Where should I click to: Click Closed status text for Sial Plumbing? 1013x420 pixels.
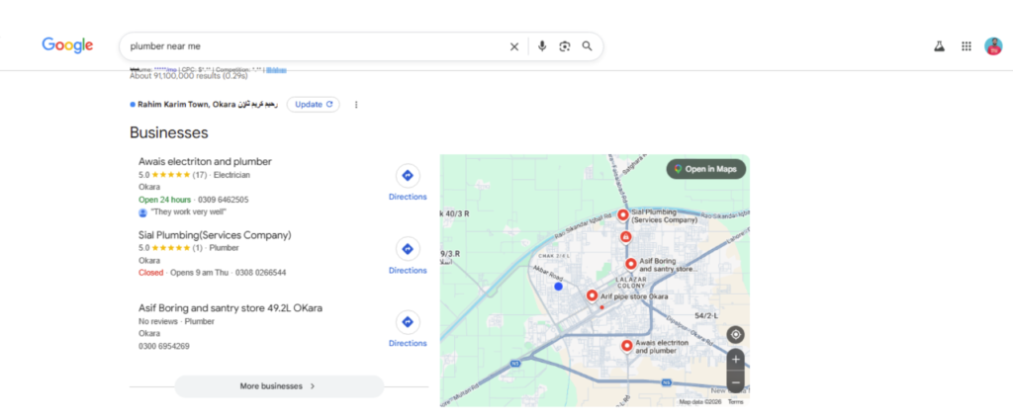pos(151,273)
